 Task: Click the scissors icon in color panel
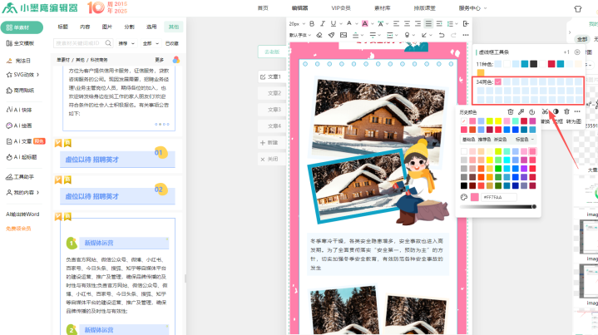[545, 111]
